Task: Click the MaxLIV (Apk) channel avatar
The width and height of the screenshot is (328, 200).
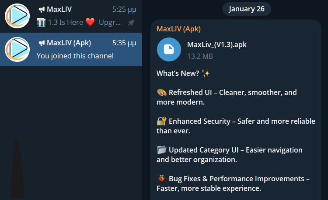Action: (x=17, y=49)
